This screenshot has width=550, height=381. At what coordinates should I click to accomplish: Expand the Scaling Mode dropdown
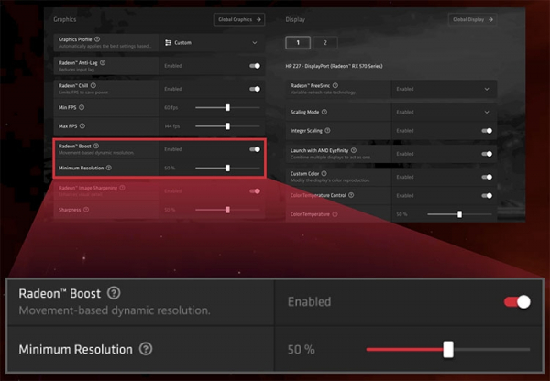point(444,112)
